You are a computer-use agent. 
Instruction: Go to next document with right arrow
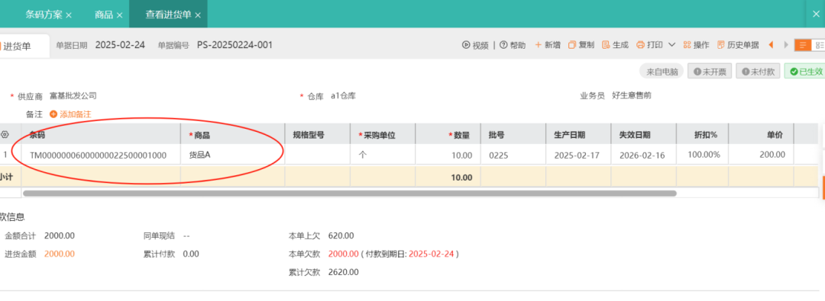tap(786, 45)
